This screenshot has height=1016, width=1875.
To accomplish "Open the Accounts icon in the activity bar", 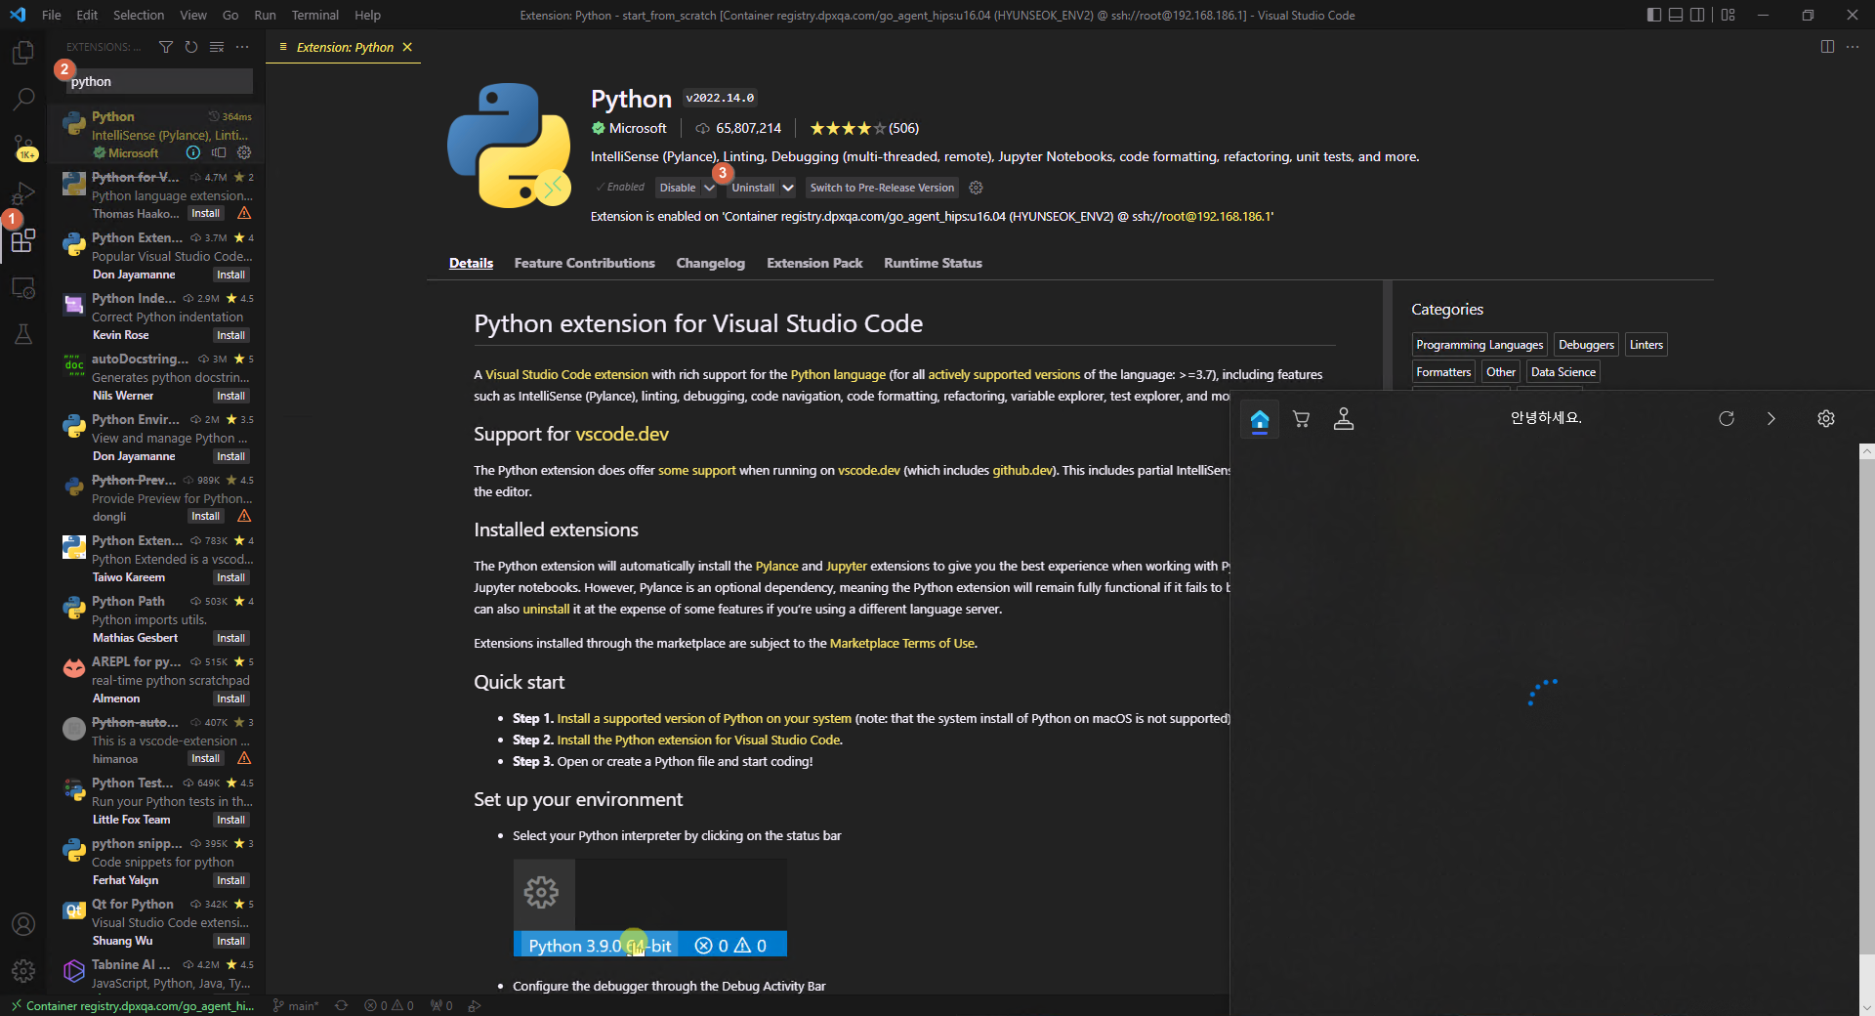I will pyautogui.click(x=23, y=924).
